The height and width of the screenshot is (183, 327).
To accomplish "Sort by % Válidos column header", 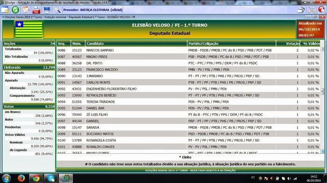I will tap(310, 43).
